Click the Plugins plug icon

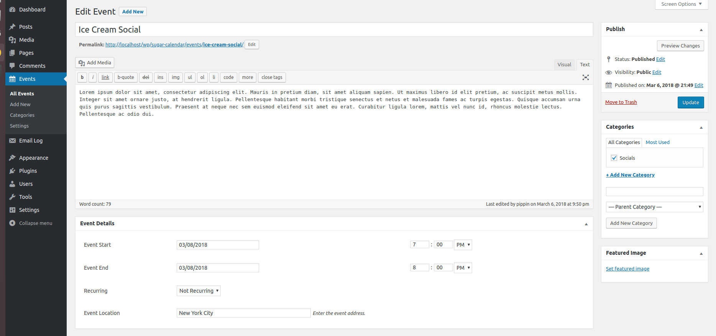click(12, 171)
